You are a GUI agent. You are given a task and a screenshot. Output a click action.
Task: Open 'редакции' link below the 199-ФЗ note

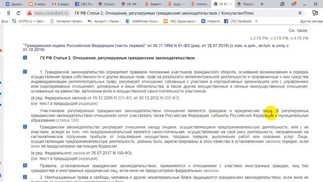click(x=87, y=158)
